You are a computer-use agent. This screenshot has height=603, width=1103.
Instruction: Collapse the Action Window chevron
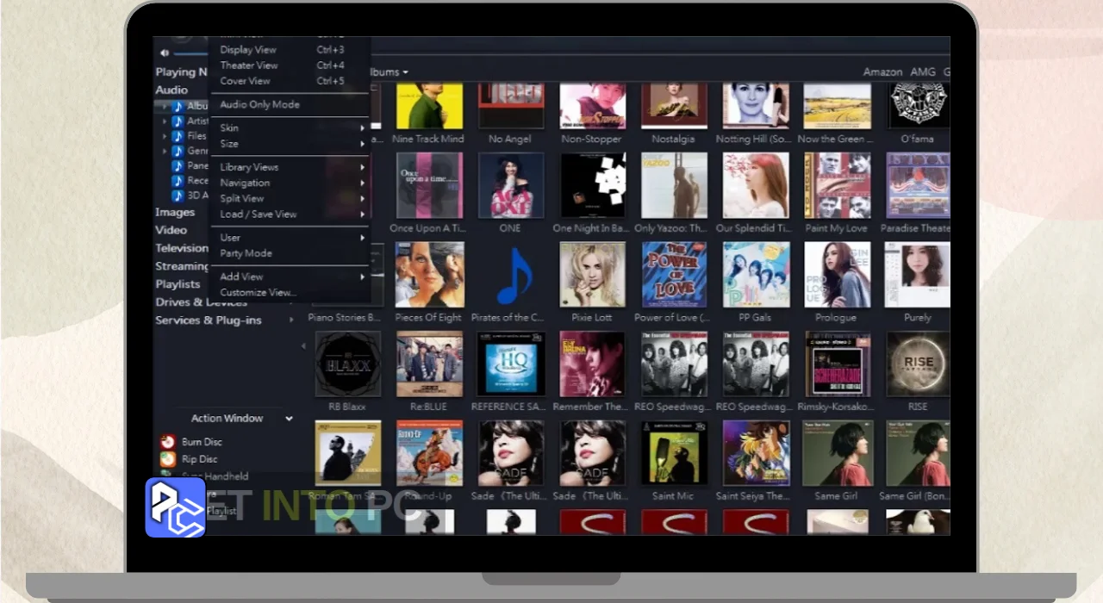tap(289, 419)
